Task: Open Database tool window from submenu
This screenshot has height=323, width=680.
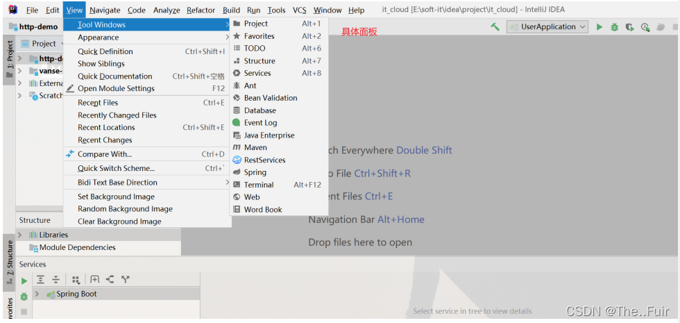Action: point(279,110)
